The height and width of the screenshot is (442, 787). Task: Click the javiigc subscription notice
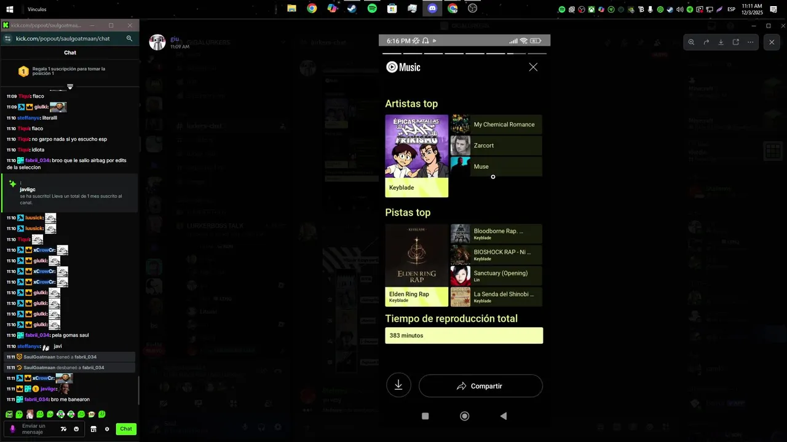[69, 193]
